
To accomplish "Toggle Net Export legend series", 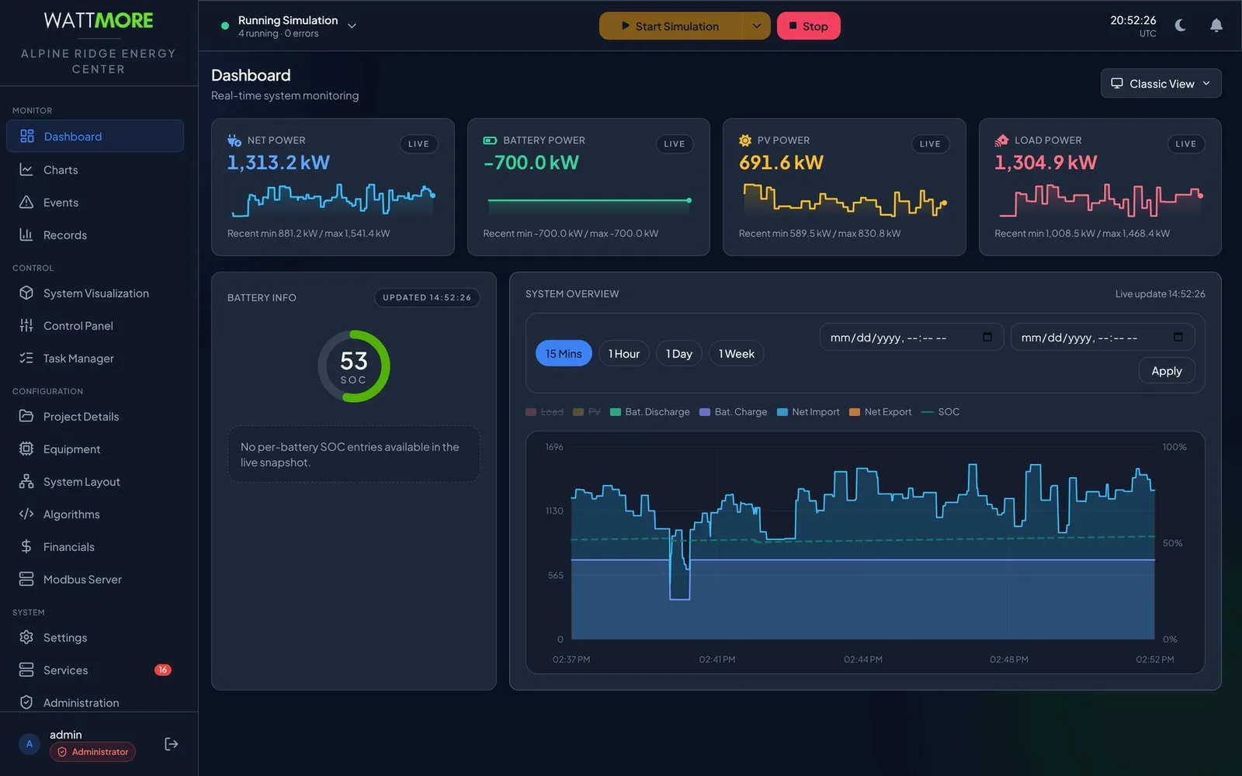I will 881,412.
